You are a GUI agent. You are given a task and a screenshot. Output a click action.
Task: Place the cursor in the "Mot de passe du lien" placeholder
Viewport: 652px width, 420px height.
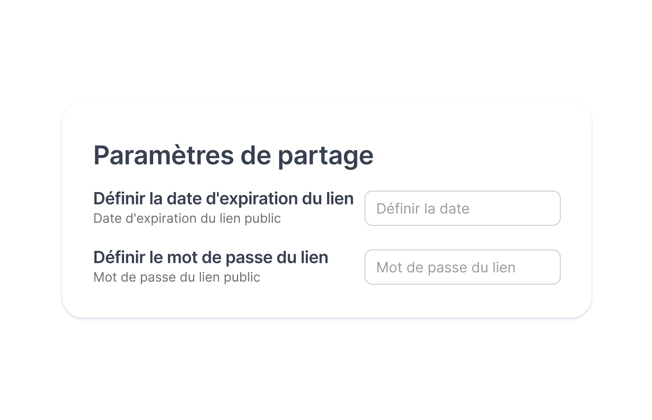coord(446,267)
